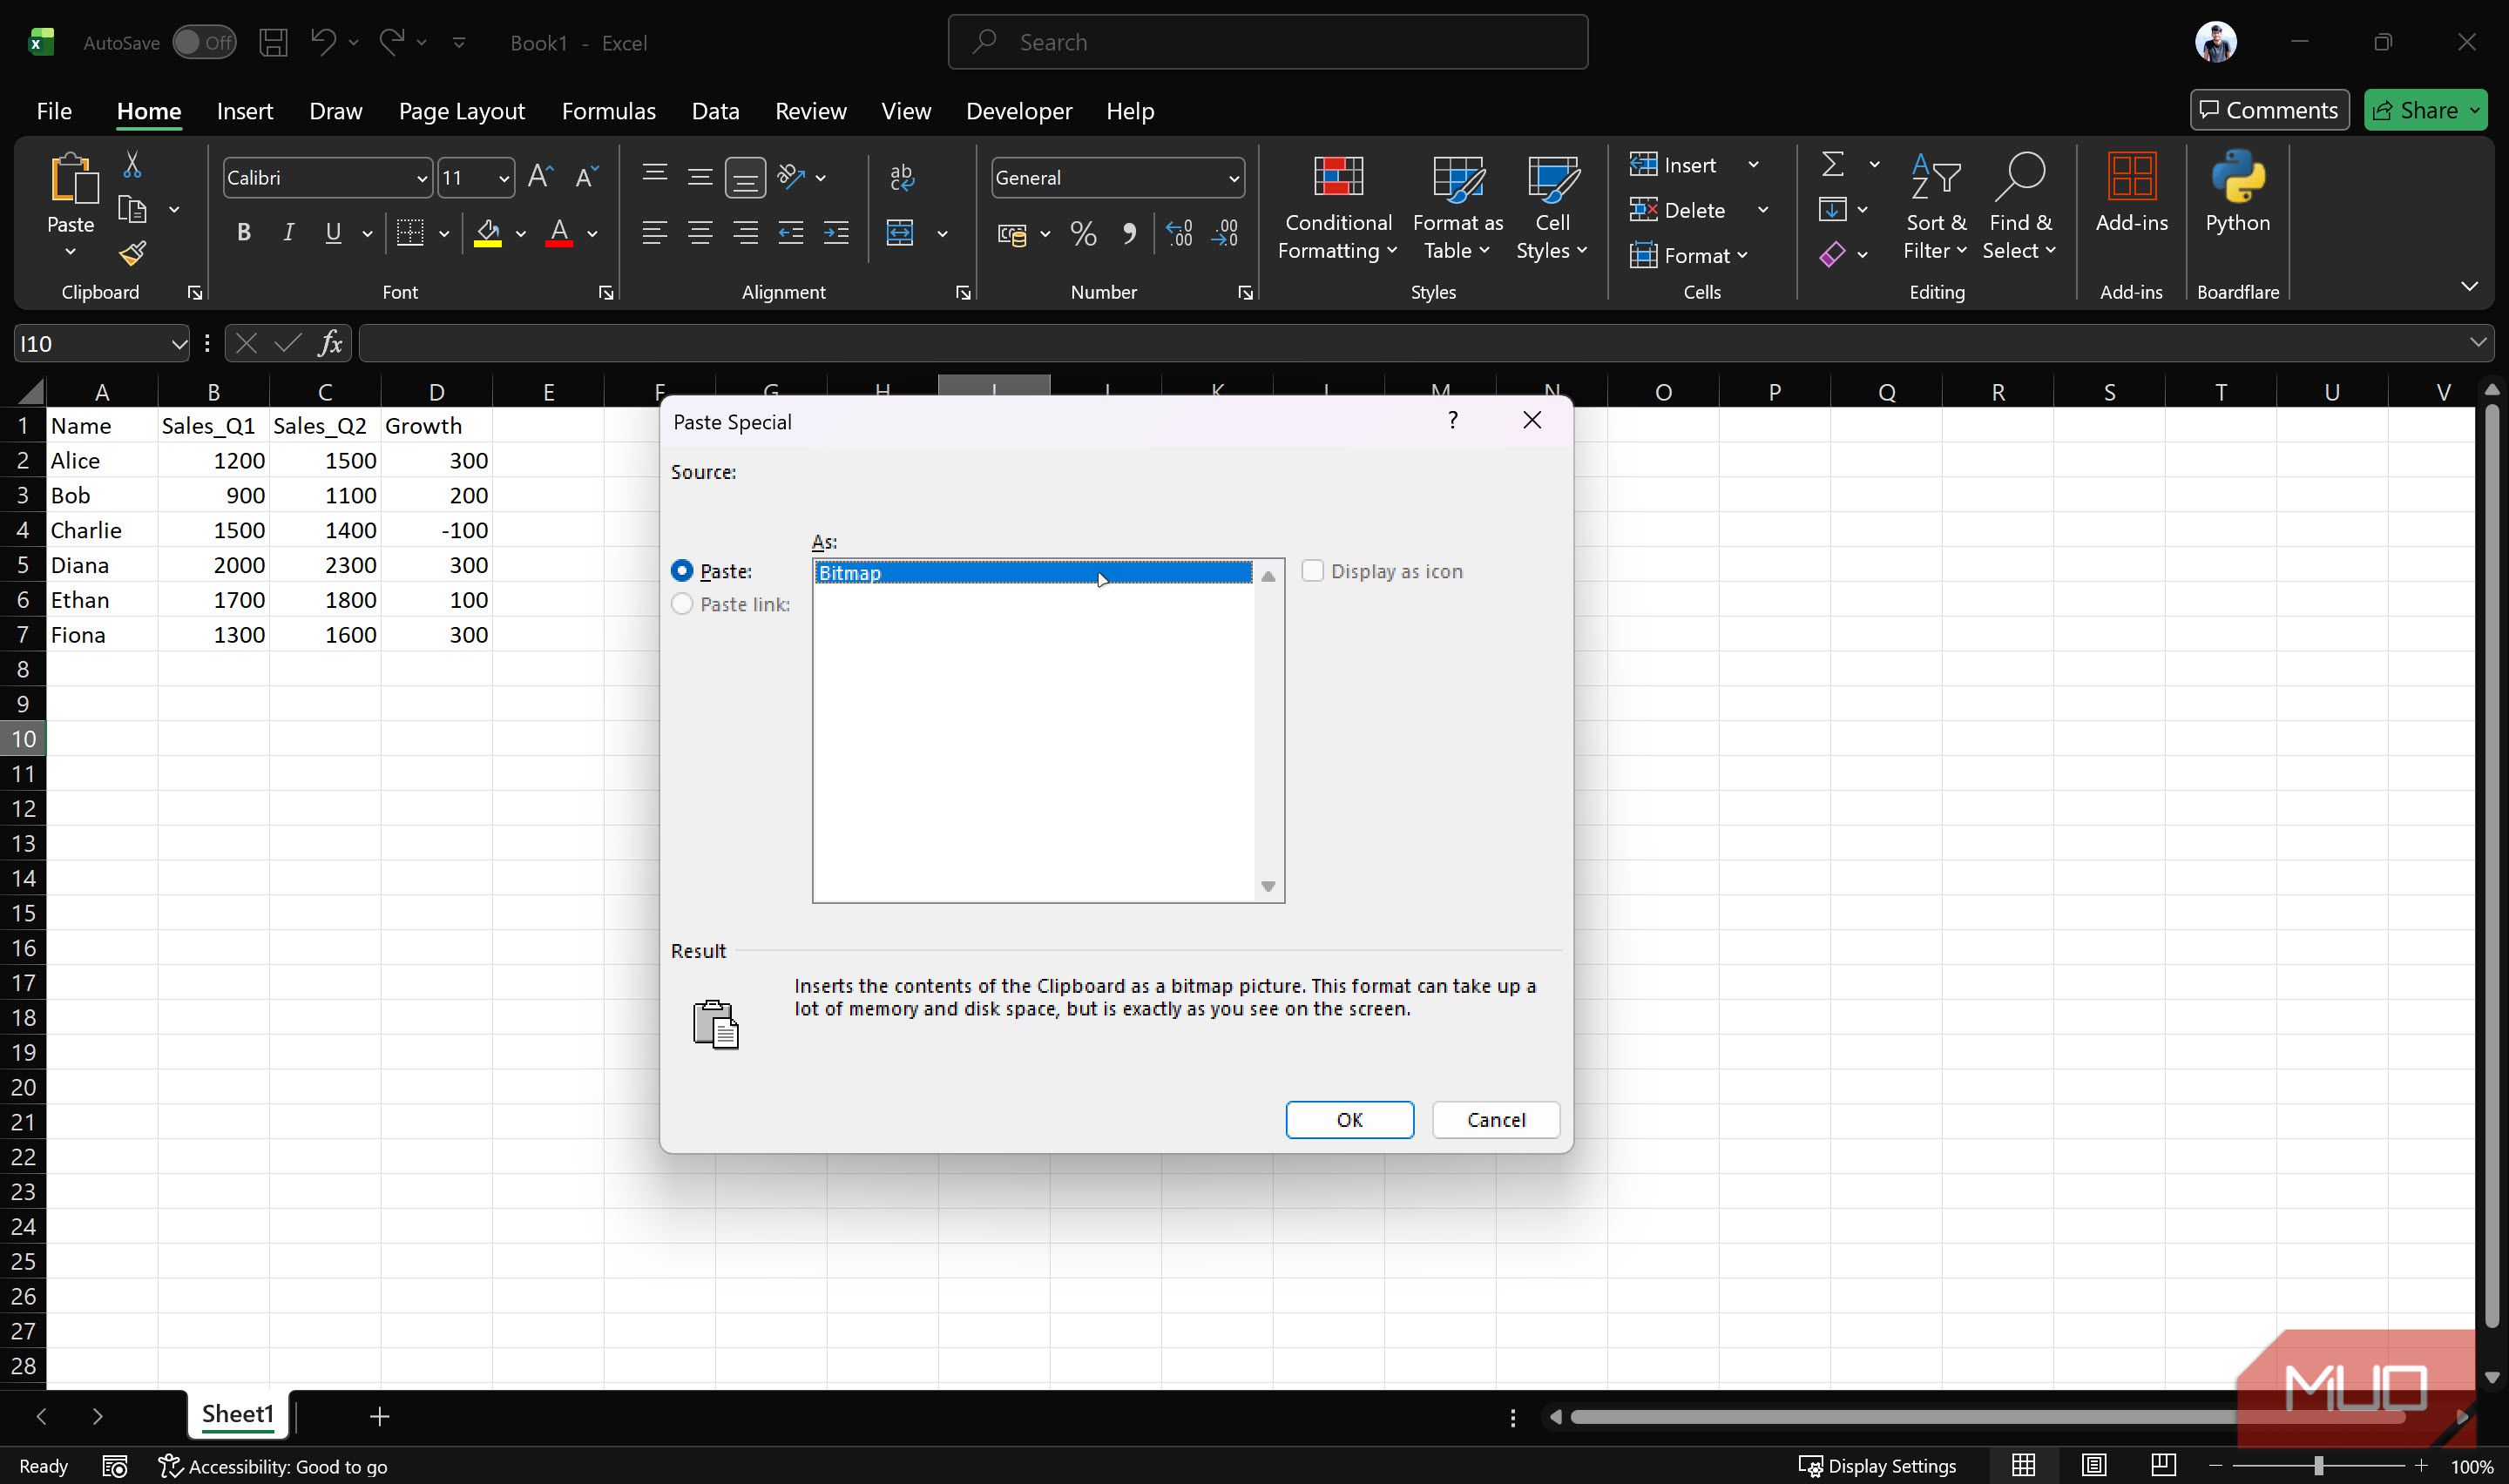Click Decrease Font Size icon
The height and width of the screenshot is (1484, 2509).
[587, 177]
